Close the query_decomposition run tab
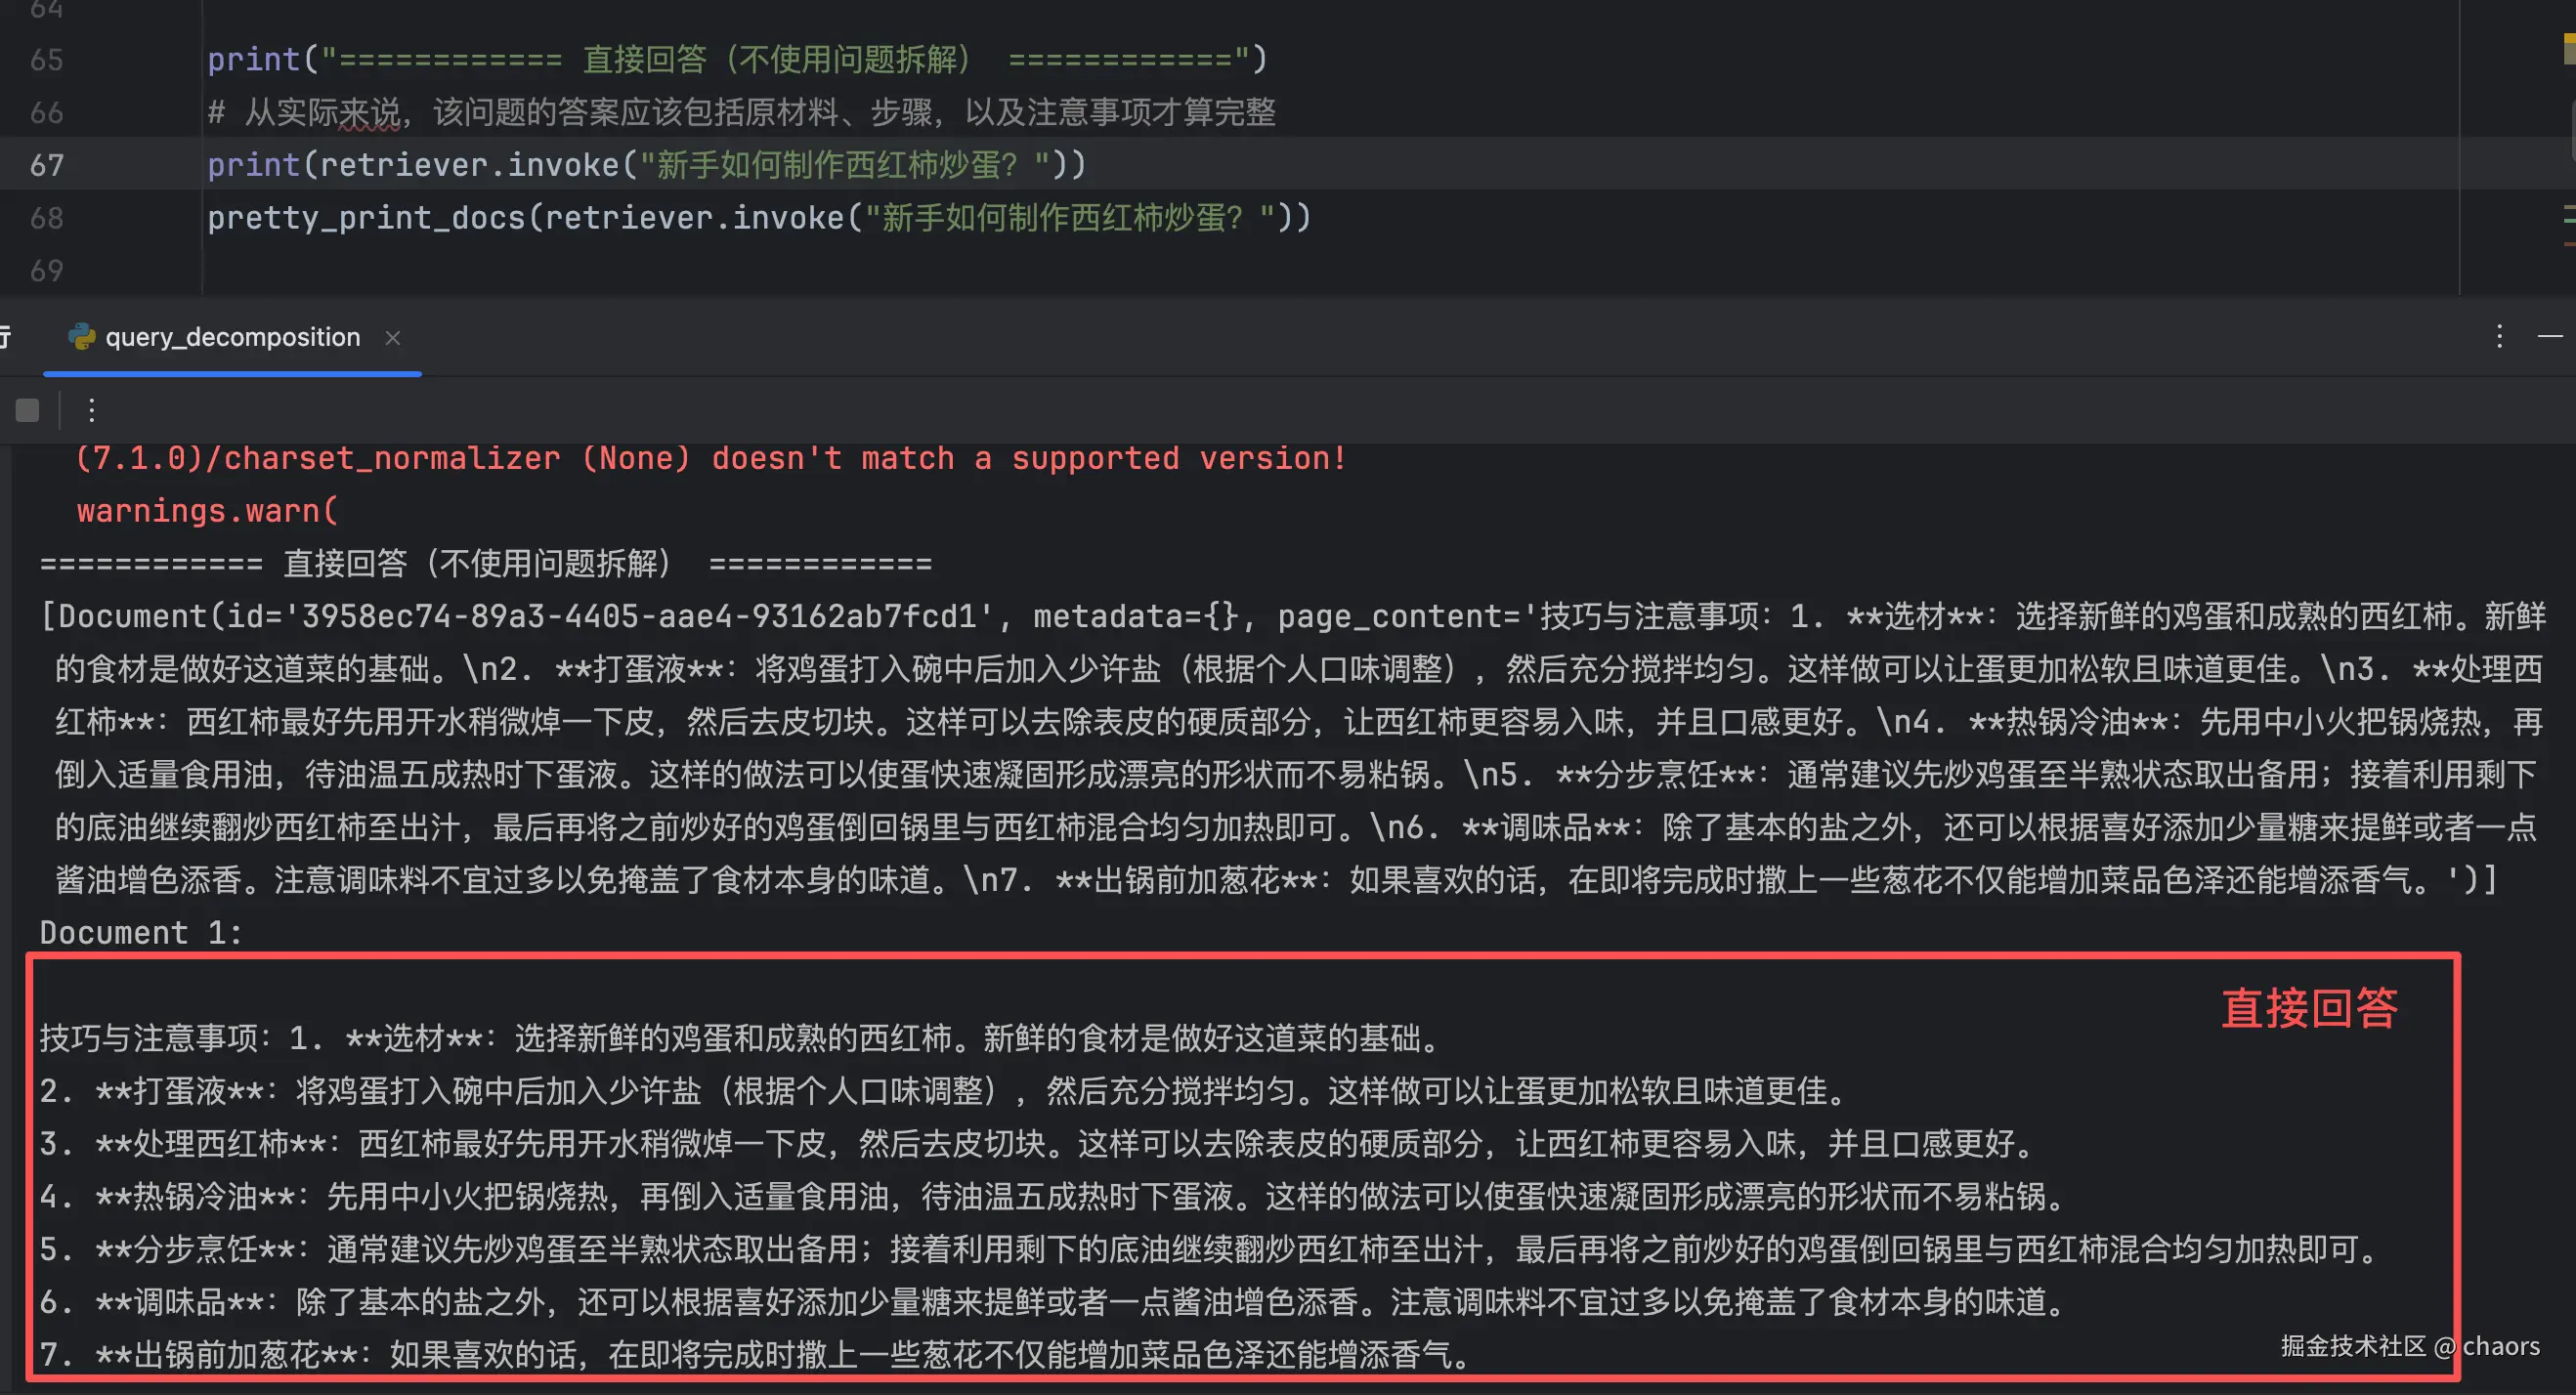Viewport: 2576px width, 1395px height. (393, 338)
